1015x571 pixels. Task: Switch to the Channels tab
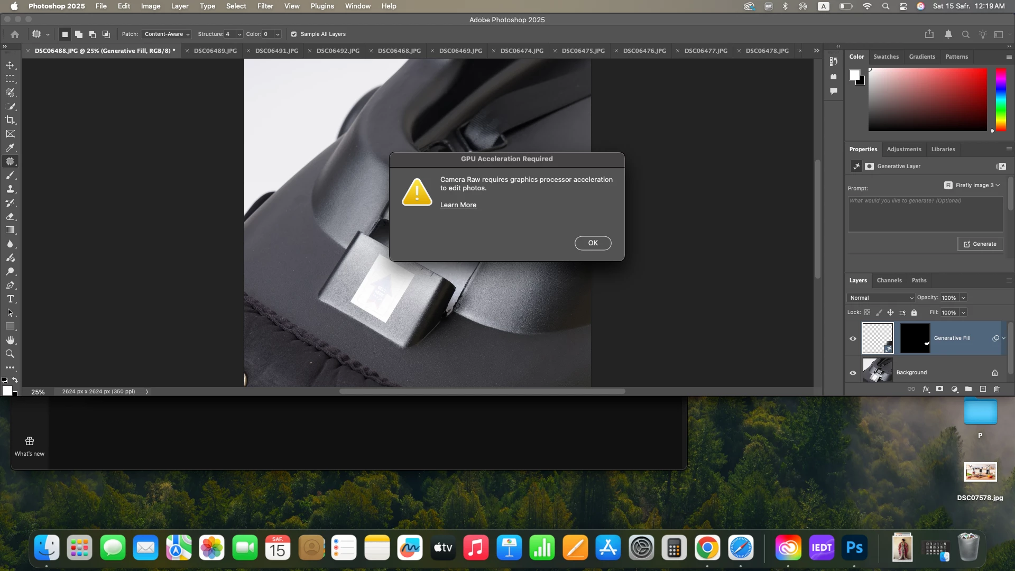coord(889,280)
